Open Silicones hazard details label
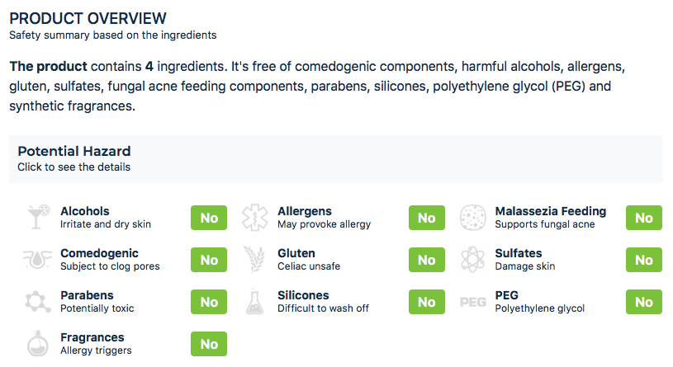 [303, 295]
